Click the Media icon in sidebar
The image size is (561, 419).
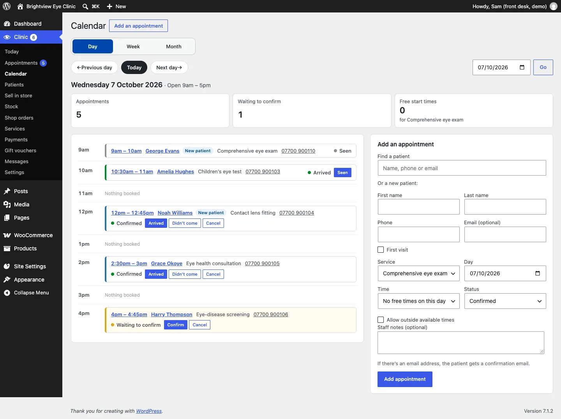[7, 204]
